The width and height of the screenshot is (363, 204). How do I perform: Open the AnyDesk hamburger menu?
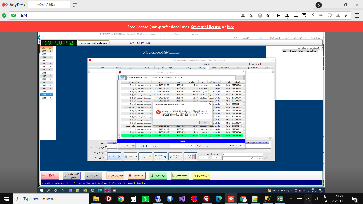357,15
